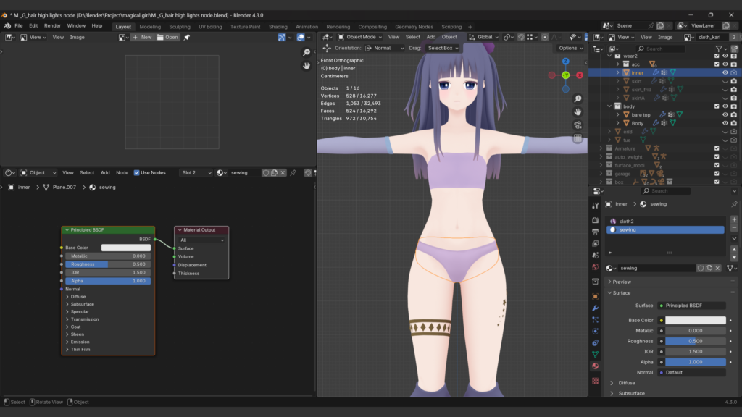Open the Render menu
742x417 pixels.
pos(52,25)
